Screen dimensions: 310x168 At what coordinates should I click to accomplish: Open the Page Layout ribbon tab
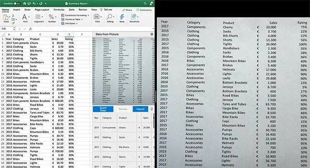pyautogui.click(x=42, y=10)
